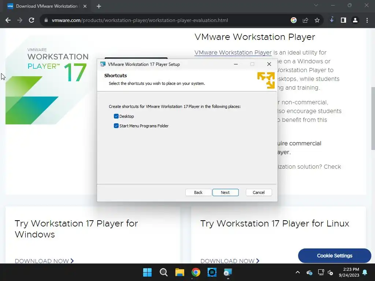Close the Download VMware Workstation tab
The width and height of the screenshot is (375, 281).
pyautogui.click(x=85, y=6)
